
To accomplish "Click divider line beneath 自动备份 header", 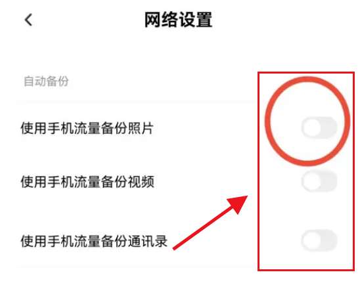I will pyautogui.click(x=137, y=101).
